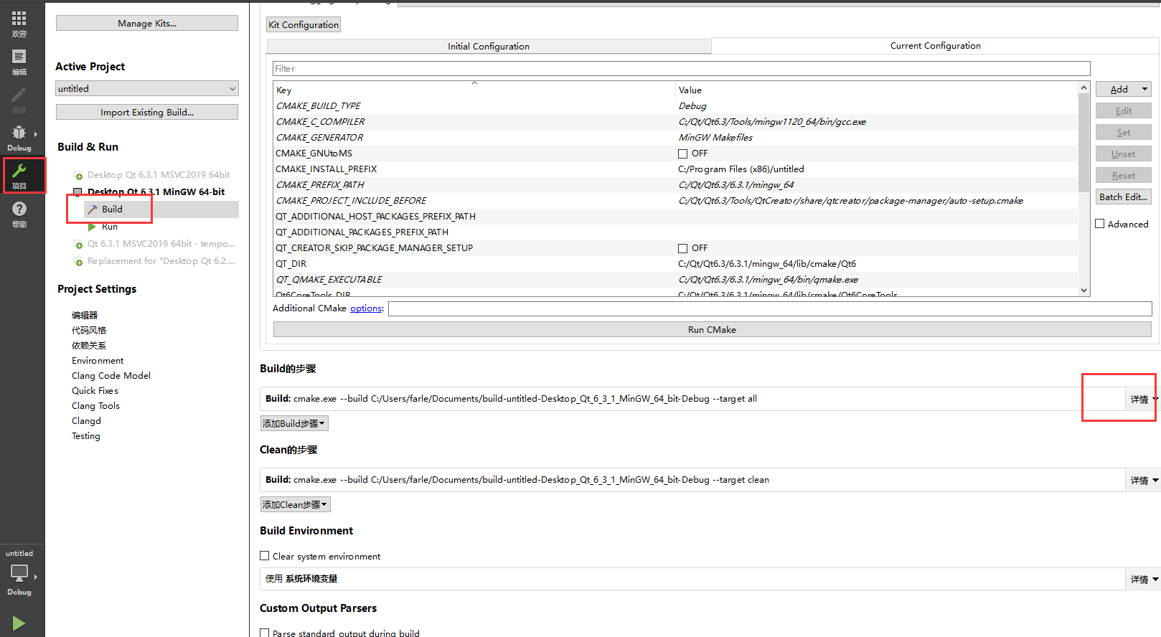Viewport: 1161px width, 637px height.
Task: Open the Clang Tools settings
Action: [x=95, y=405]
